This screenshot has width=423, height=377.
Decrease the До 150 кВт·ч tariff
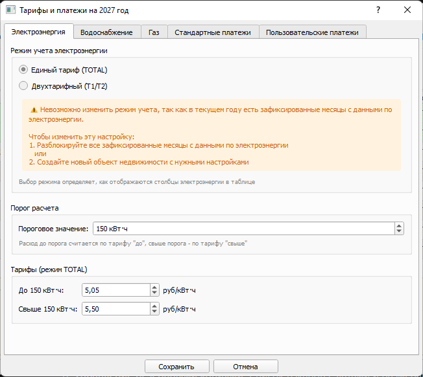click(x=154, y=293)
